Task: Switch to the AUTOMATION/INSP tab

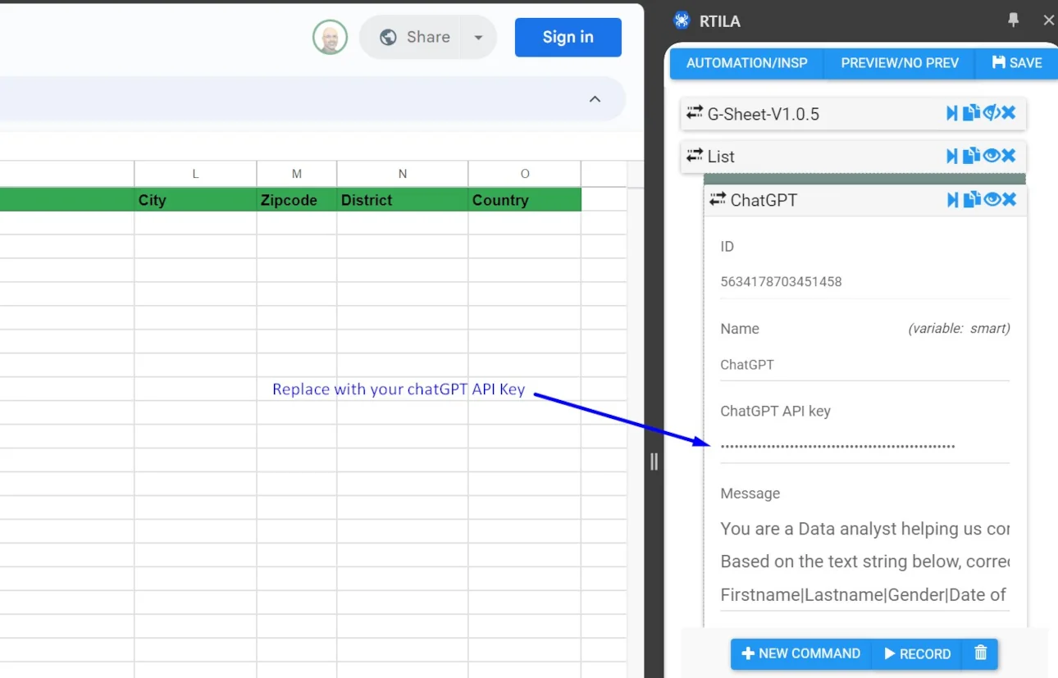Action: click(746, 63)
